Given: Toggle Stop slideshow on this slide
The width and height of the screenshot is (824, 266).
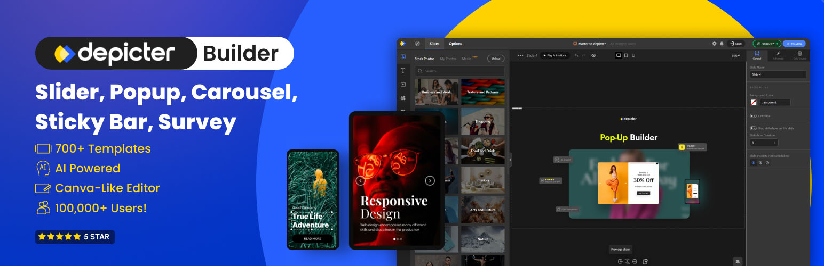Looking at the screenshot, I should click(x=753, y=128).
